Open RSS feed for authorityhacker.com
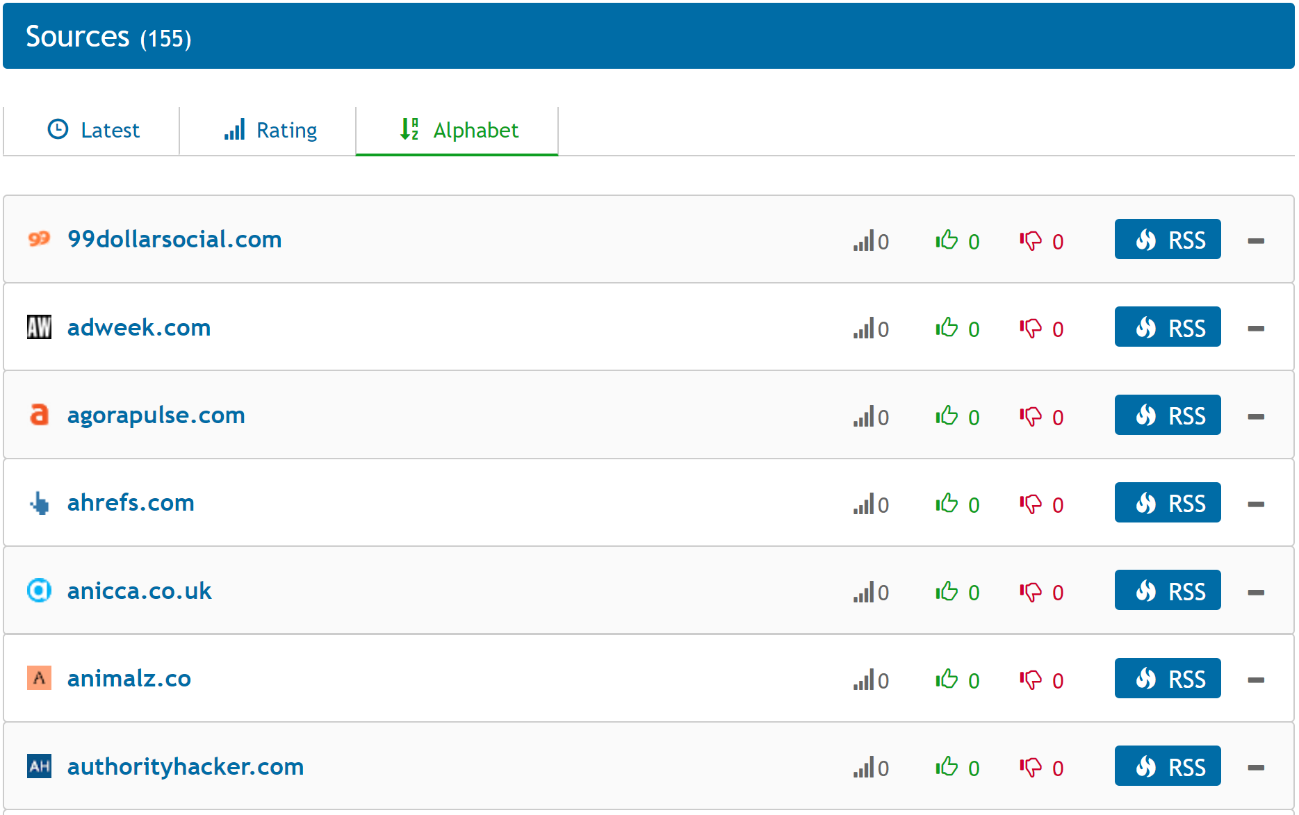Screen dimensions: 1299x815 tap(1167, 766)
